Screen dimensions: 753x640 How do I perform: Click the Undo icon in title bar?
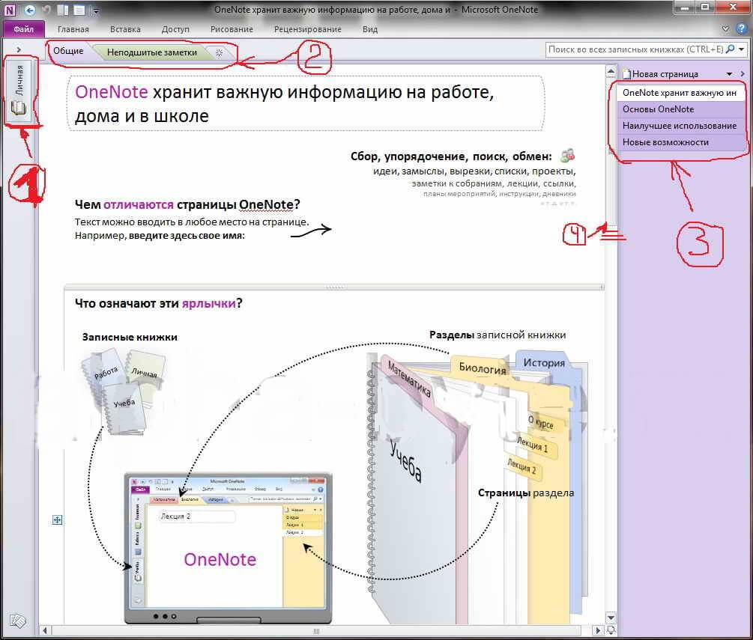[x=46, y=10]
